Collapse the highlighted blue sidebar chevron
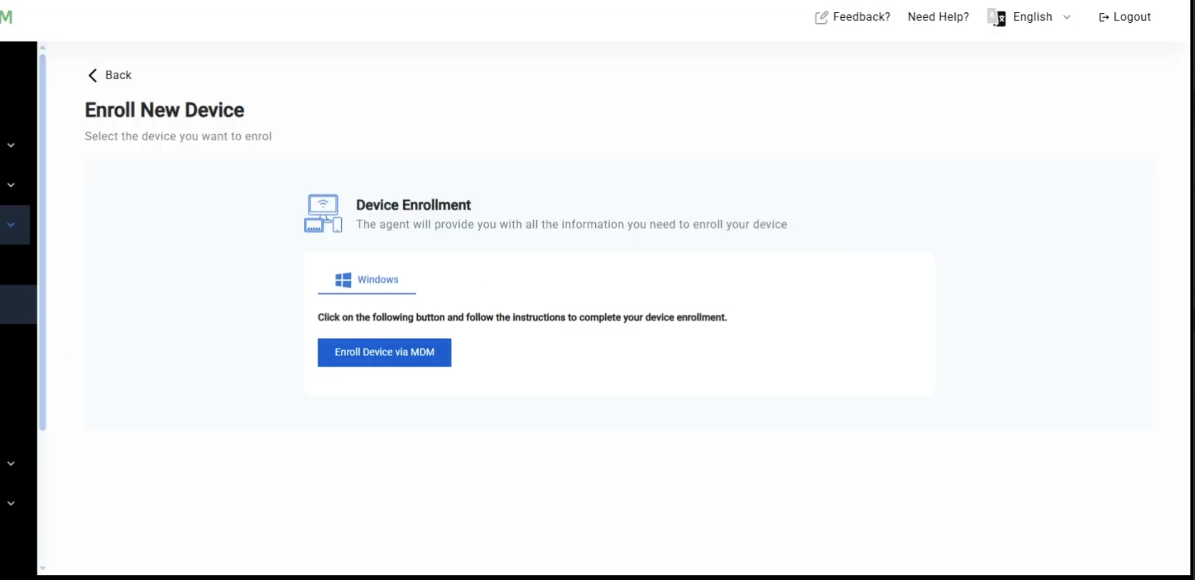1195x580 pixels. (11, 225)
